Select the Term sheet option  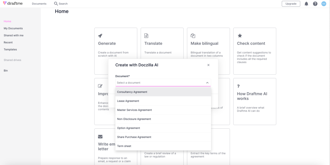(124, 146)
